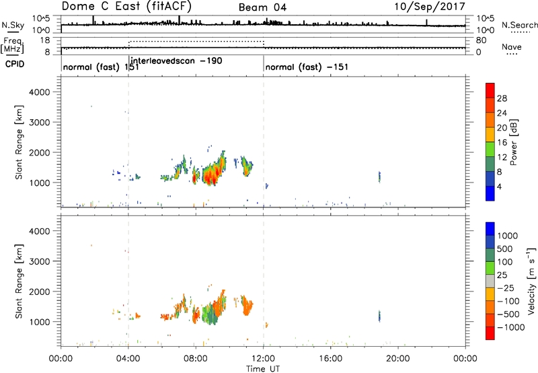Click the "normal (fast) 151" label at 00:00
The image size is (538, 373).
[101, 67]
